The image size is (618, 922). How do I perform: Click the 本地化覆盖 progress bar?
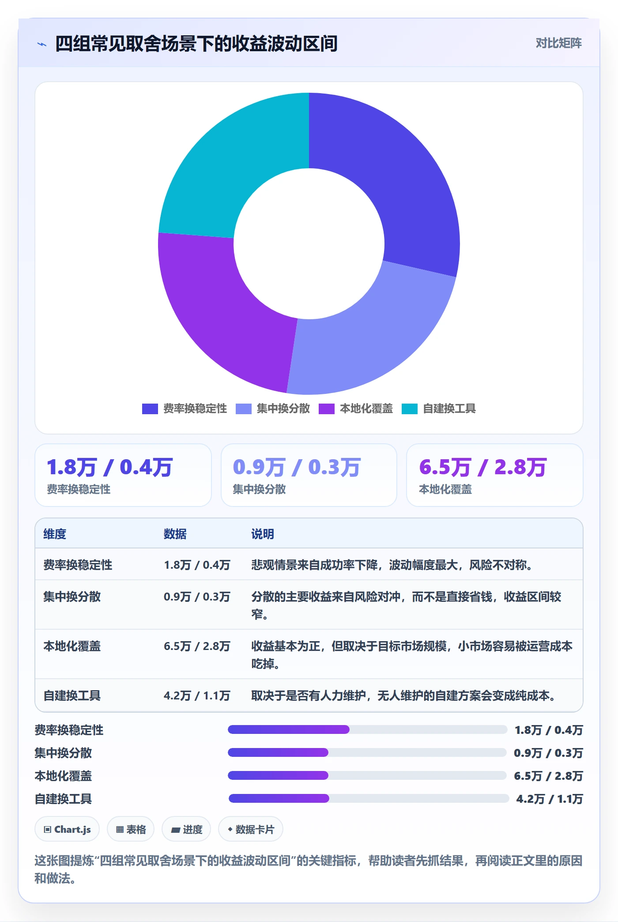(367, 775)
